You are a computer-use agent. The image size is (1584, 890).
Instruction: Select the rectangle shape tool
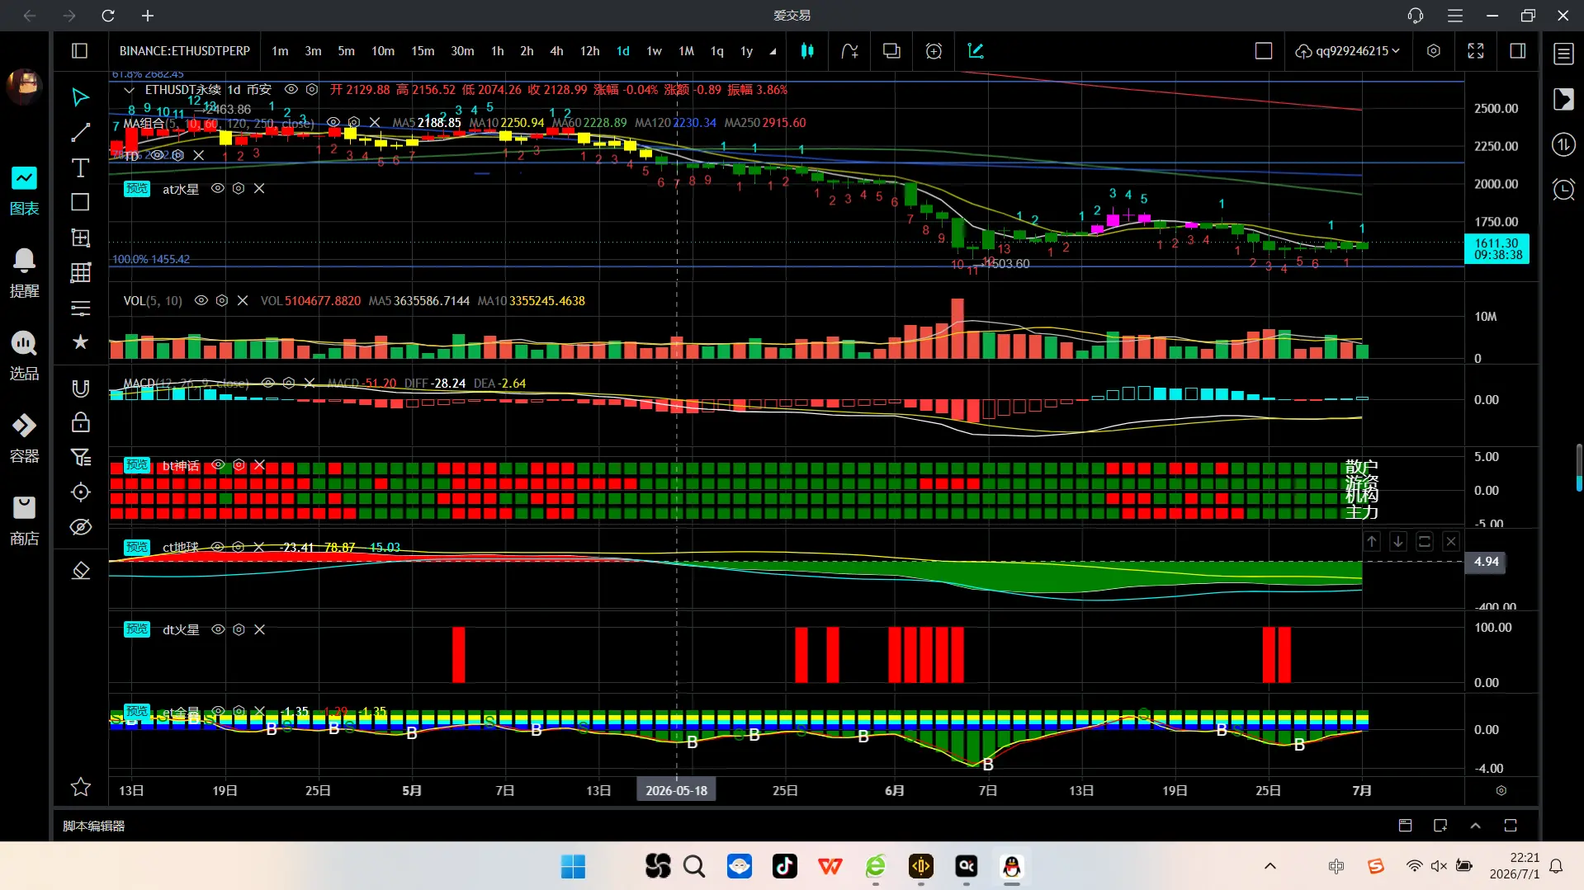[80, 203]
